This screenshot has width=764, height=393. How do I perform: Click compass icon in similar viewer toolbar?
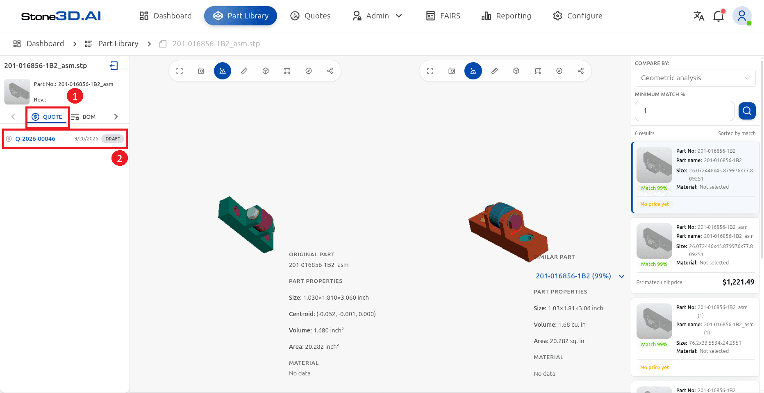pyautogui.click(x=559, y=71)
